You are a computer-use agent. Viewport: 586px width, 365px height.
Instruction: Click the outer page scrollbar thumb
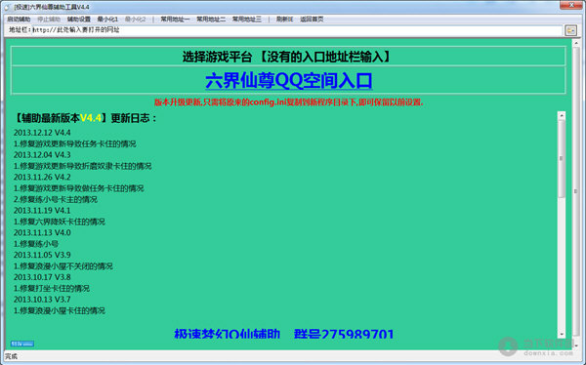tap(576, 191)
